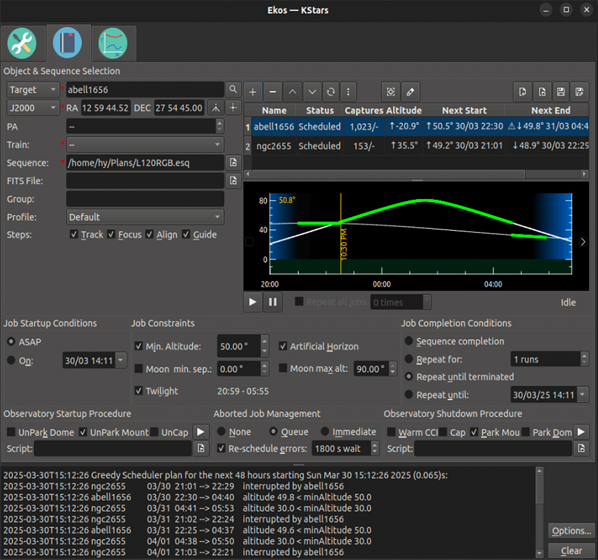Move ngc2655 job up in the queue
598x560 pixels.
(x=292, y=91)
